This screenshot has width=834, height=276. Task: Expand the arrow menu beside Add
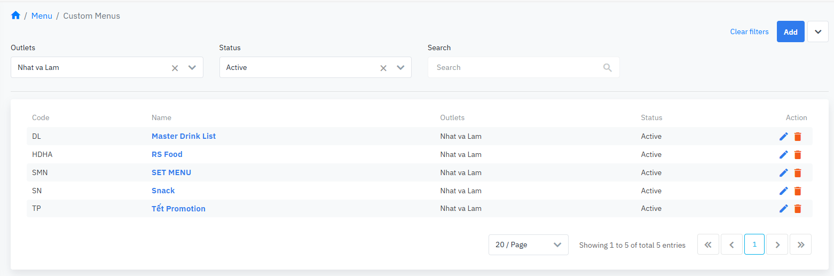817,32
